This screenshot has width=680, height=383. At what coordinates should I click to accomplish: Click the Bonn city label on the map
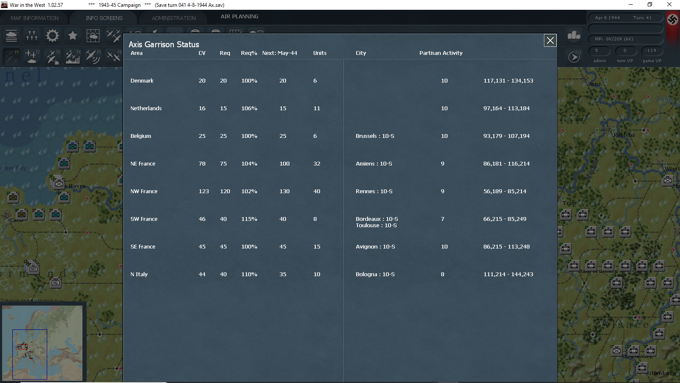click(x=595, y=84)
